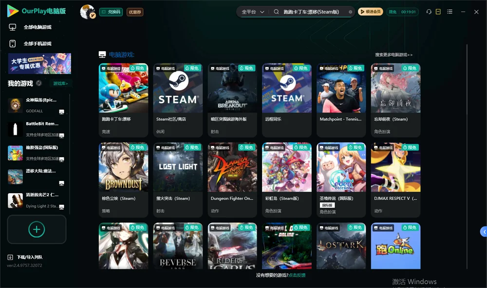Click the BattleBit Remastered game icon
The image size is (487, 288).
15,129
